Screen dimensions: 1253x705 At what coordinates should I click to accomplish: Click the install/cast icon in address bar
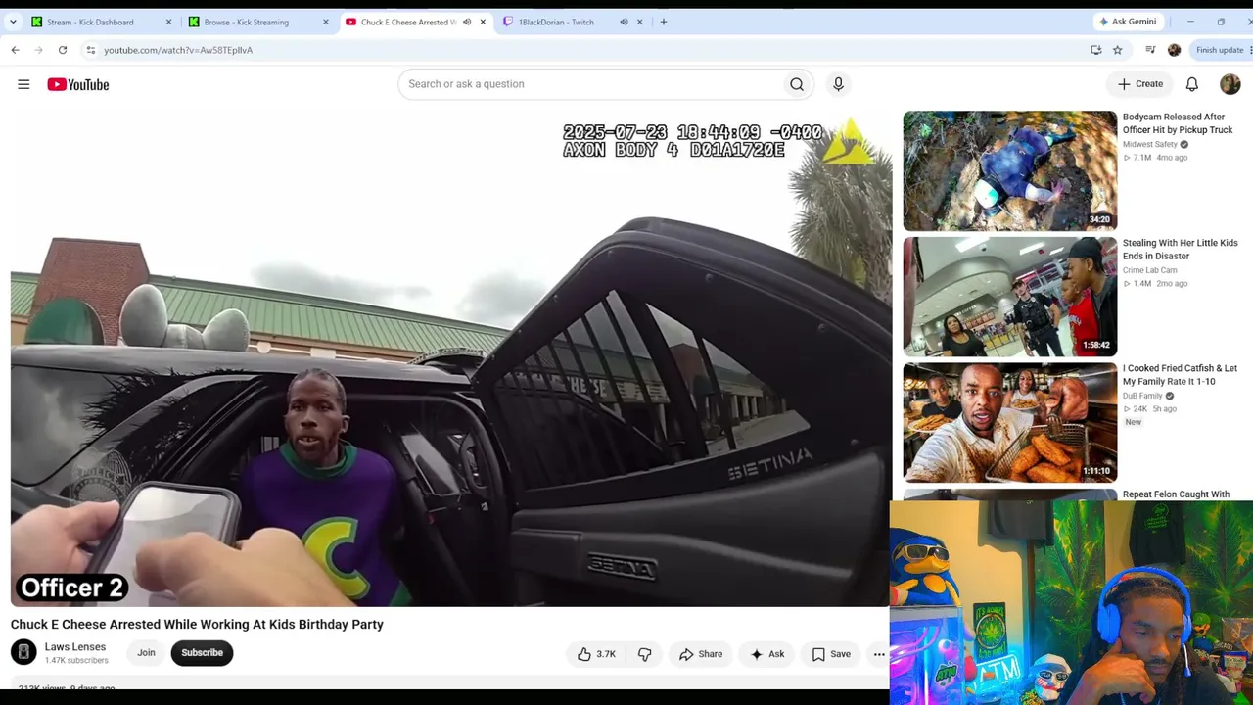[x=1096, y=50]
